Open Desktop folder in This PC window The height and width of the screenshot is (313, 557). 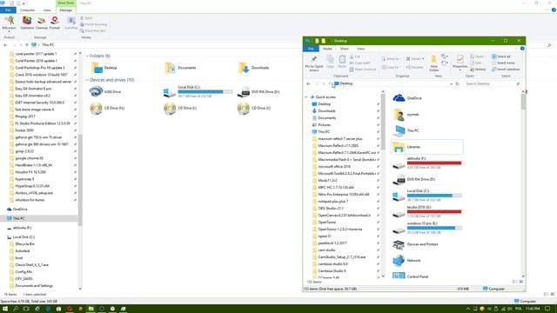tap(104, 68)
